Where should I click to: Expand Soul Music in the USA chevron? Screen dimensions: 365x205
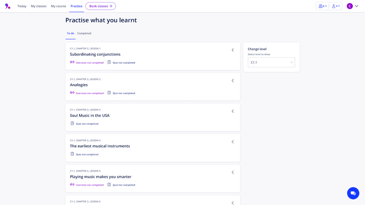click(x=233, y=111)
